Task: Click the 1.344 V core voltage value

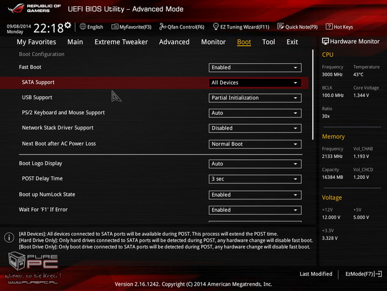Action: [361, 95]
